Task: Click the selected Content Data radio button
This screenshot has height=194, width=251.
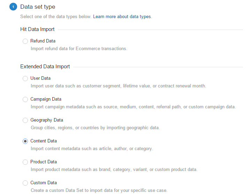Action: coord(25,141)
